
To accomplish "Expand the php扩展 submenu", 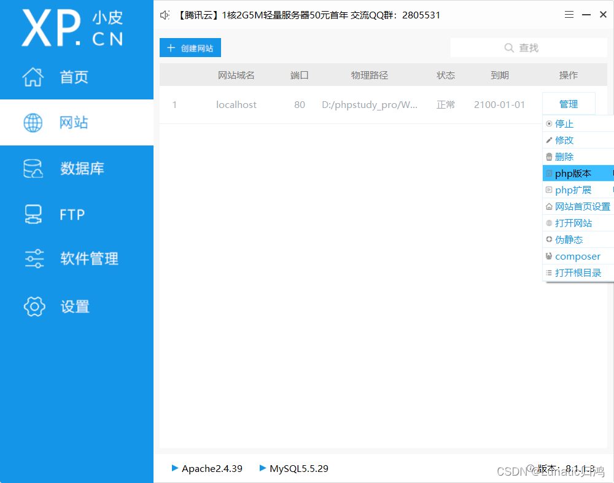I will (578, 190).
